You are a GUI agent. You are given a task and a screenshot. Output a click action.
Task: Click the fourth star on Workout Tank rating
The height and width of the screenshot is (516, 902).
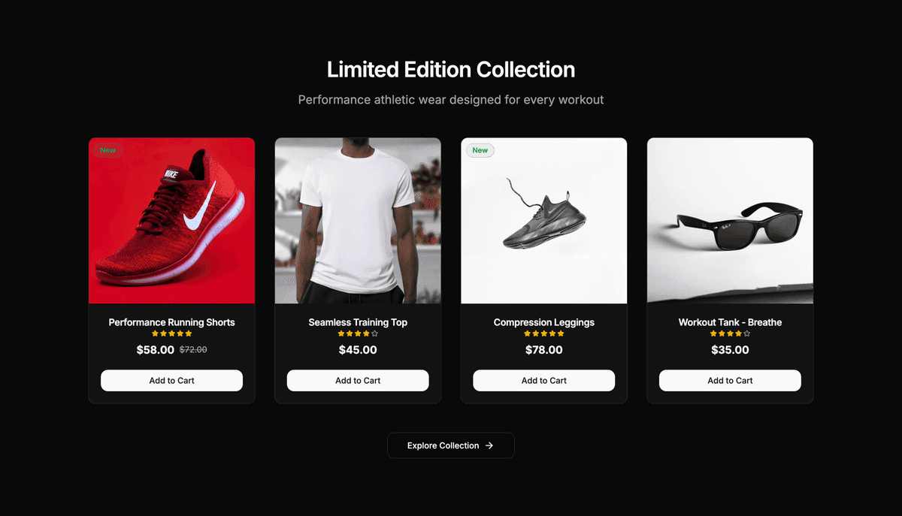tap(739, 333)
